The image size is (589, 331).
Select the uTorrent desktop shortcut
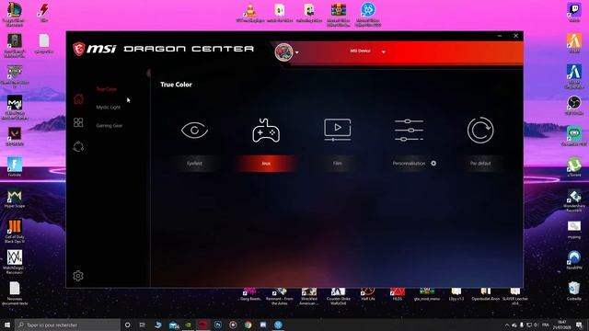click(574, 167)
